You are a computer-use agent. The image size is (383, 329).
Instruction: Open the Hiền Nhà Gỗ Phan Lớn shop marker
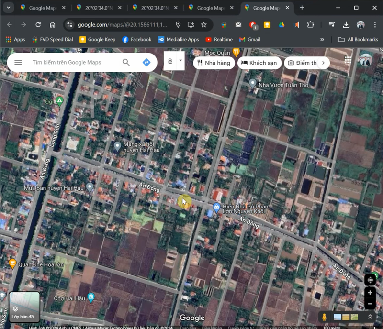(216, 207)
